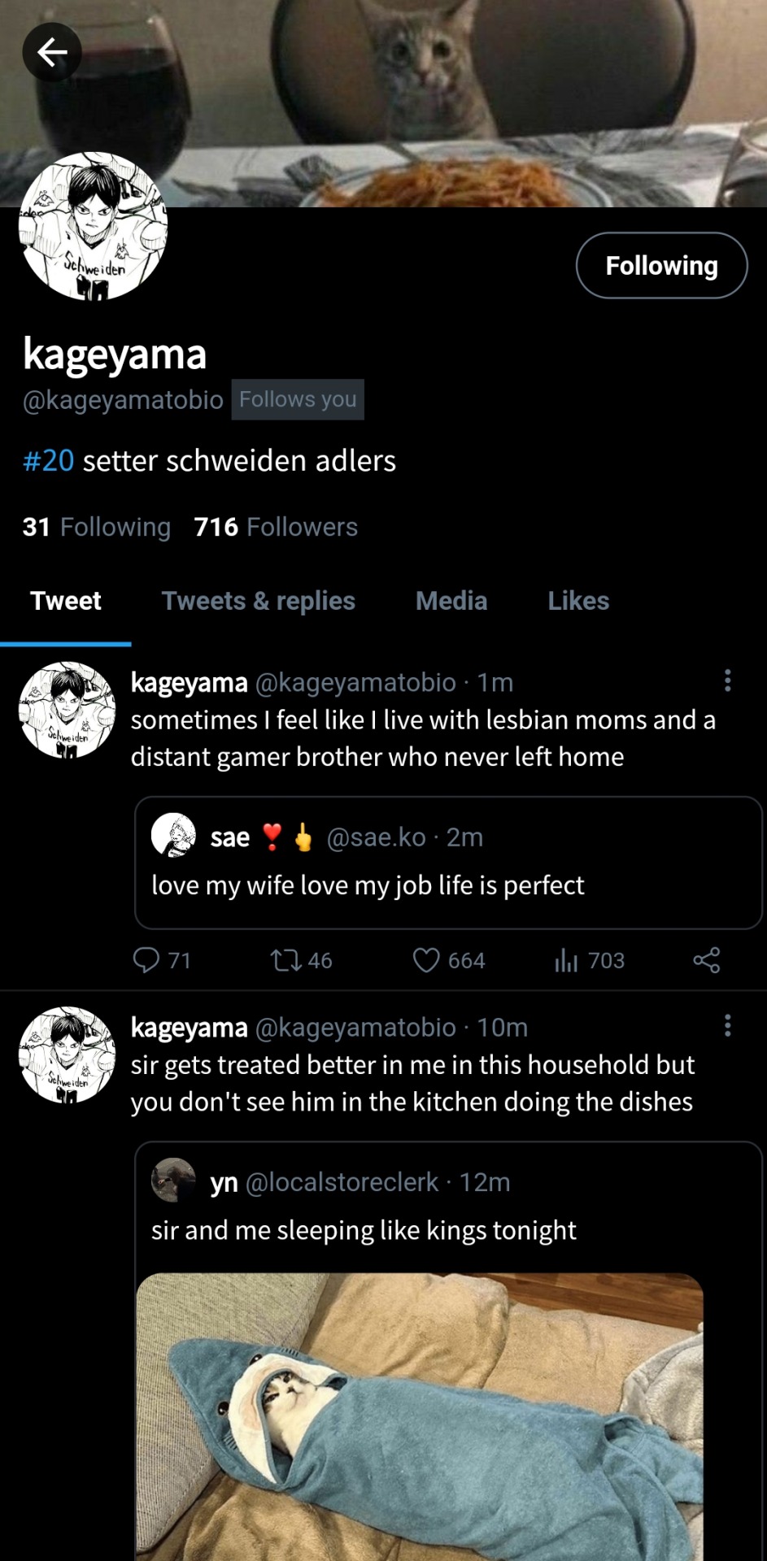The width and height of the screenshot is (767, 1561).
Task: Open the quoted tweet from sae
Action: tap(447, 885)
